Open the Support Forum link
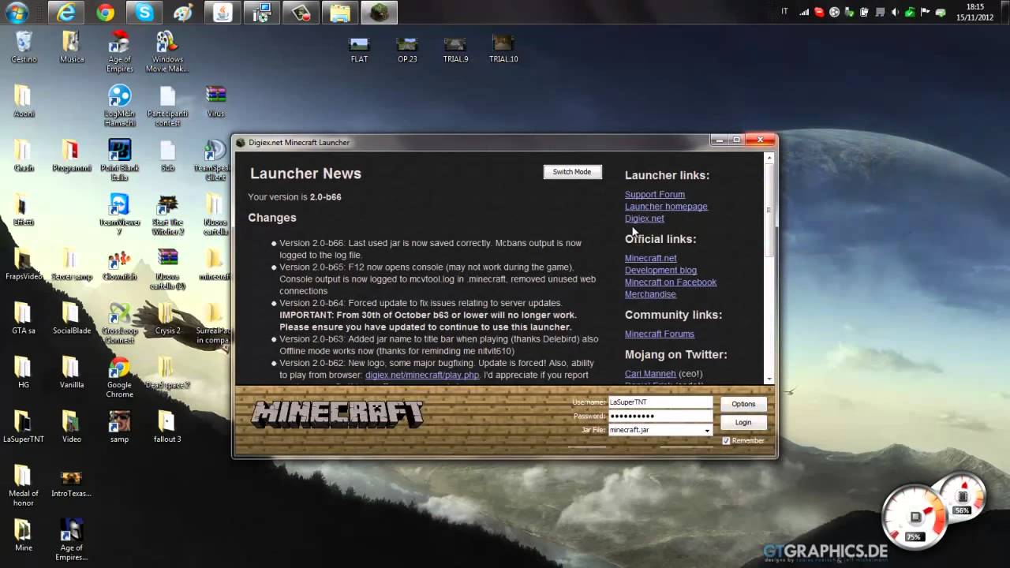This screenshot has width=1010, height=568. 655,195
